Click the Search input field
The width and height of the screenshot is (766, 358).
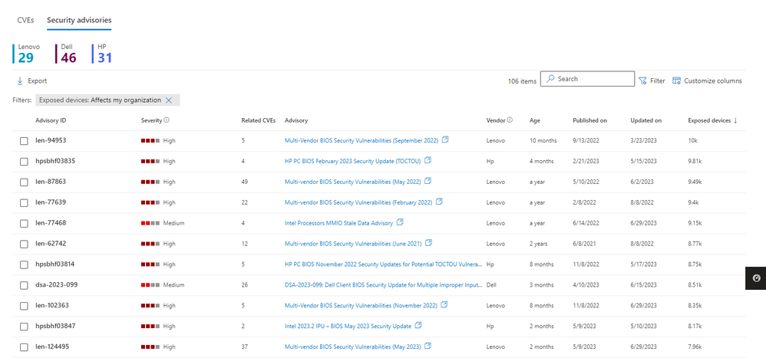pyautogui.click(x=587, y=79)
